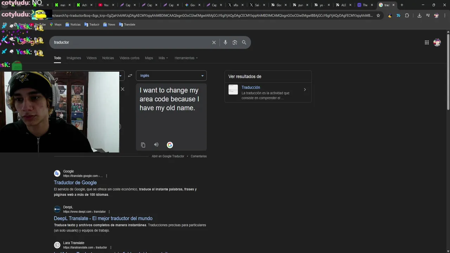The image size is (450, 253).
Task: Swap the translation languages
Action: tap(130, 76)
